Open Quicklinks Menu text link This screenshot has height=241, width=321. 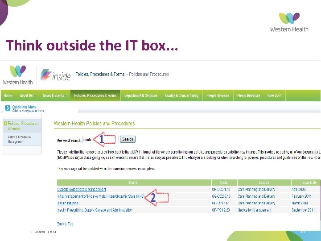(x=24, y=107)
